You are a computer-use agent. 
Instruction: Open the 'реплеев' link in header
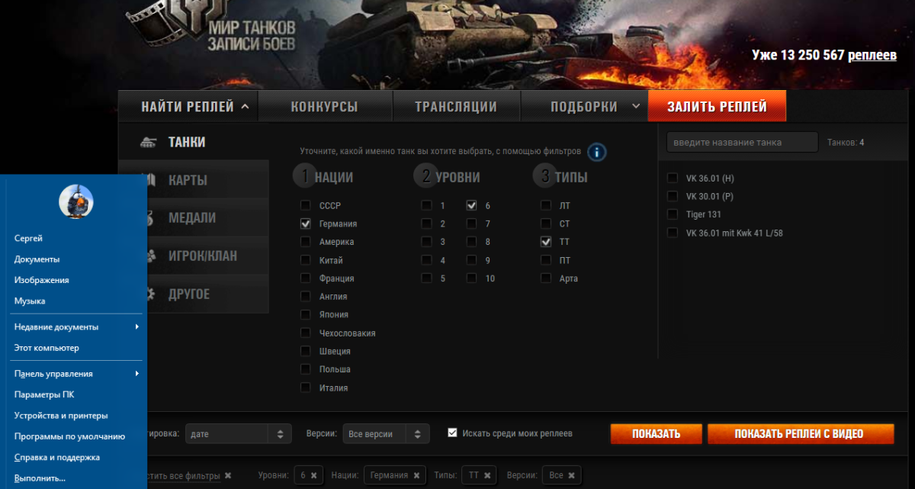coord(872,55)
